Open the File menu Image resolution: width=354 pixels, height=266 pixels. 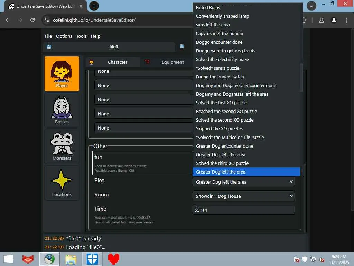48,36
